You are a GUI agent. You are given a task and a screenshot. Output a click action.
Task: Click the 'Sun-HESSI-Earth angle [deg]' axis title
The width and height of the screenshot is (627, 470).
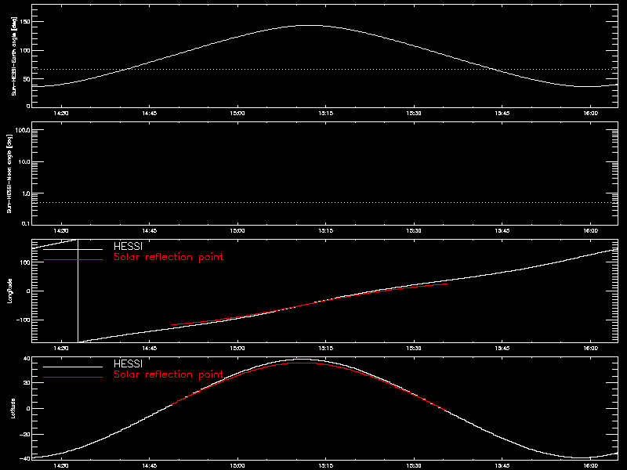click(x=14, y=56)
